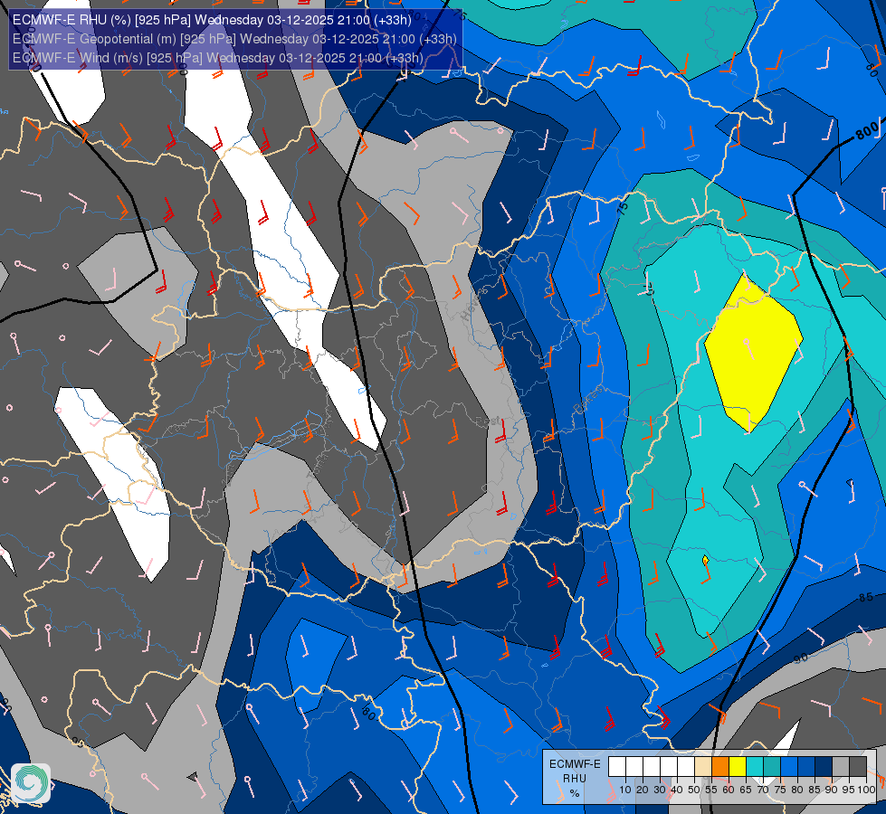
Task: Click the '85' humidity contour label on the map
Action: pyautogui.click(x=866, y=597)
